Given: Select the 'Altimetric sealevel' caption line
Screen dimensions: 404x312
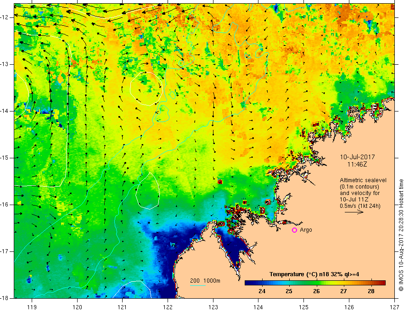Looking at the screenshot, I should point(363,180).
